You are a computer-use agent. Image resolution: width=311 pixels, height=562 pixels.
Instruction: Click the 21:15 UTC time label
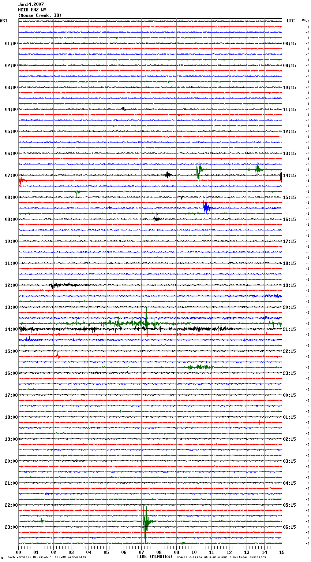(289, 329)
